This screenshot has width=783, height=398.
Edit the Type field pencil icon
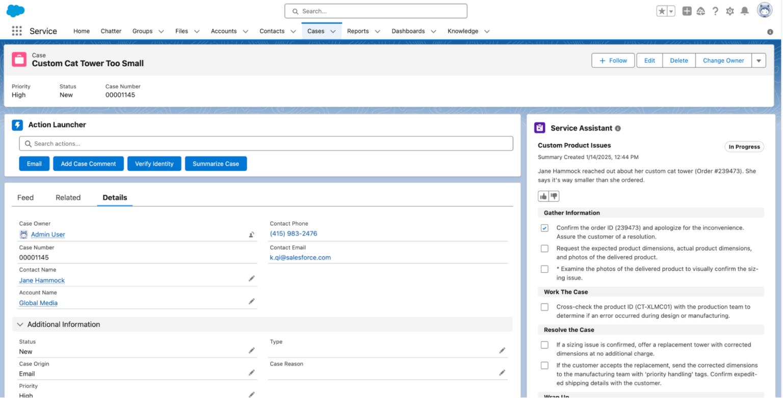[x=502, y=351]
